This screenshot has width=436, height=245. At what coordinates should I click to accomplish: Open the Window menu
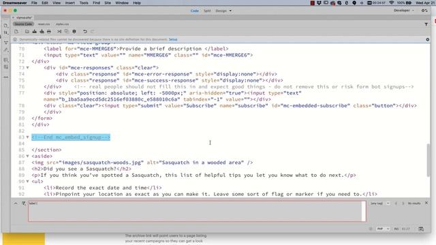tap(122, 3)
